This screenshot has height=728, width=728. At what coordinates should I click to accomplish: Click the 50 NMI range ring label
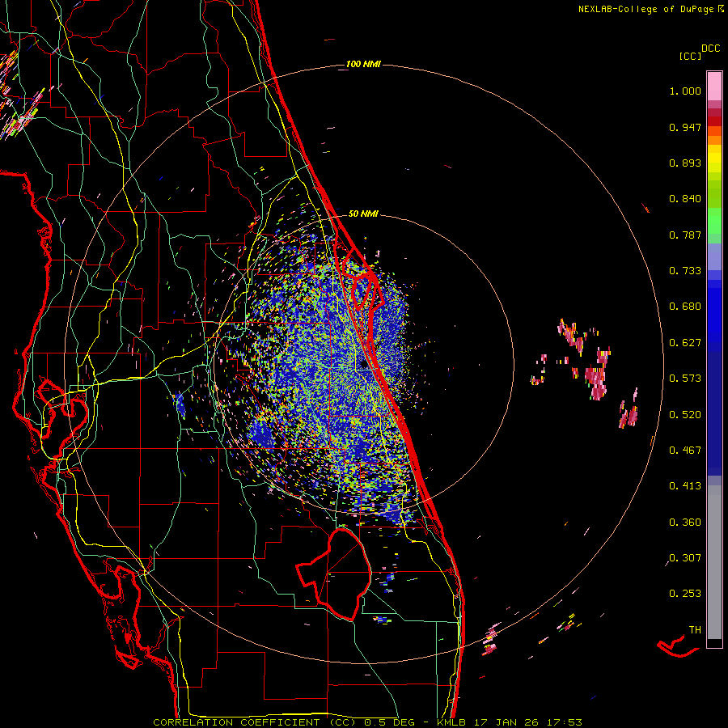click(363, 214)
